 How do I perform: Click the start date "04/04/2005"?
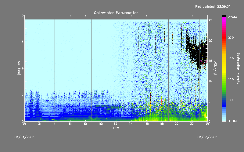coord(24,137)
